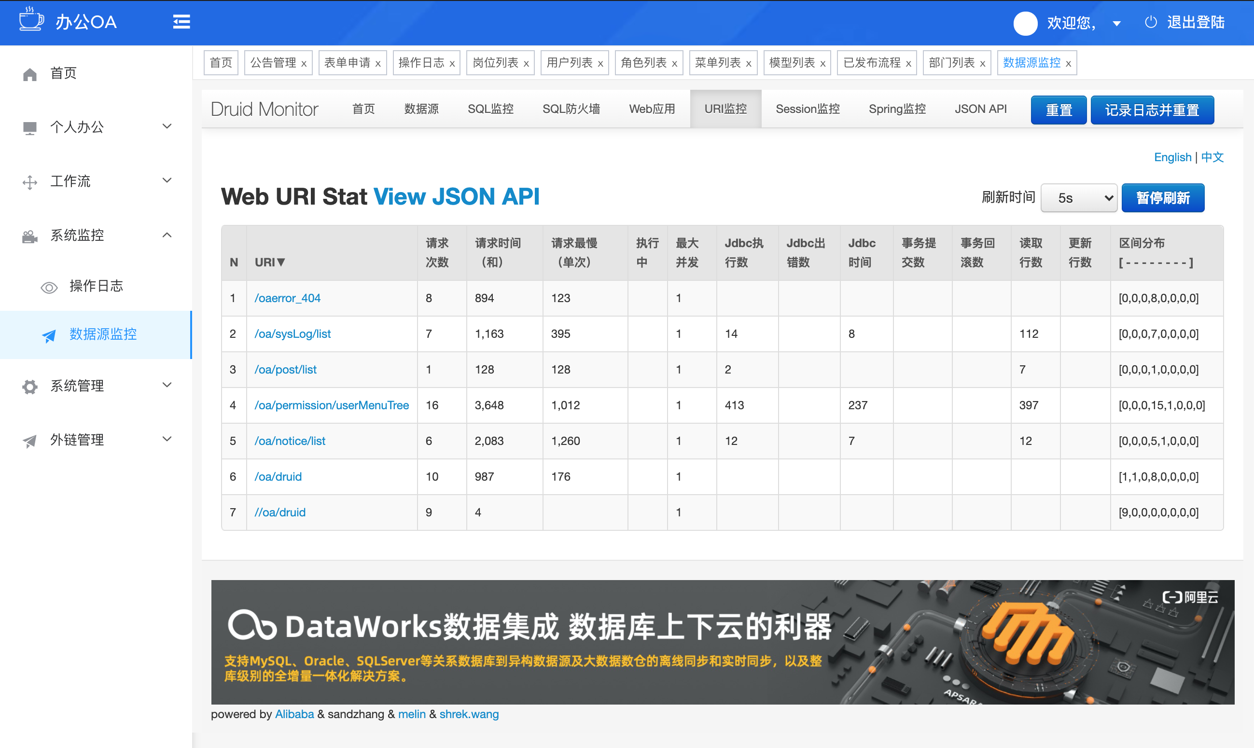The width and height of the screenshot is (1254, 748).
Task: Click the /oa/permission/userMenuTree URI link
Action: (x=330, y=404)
